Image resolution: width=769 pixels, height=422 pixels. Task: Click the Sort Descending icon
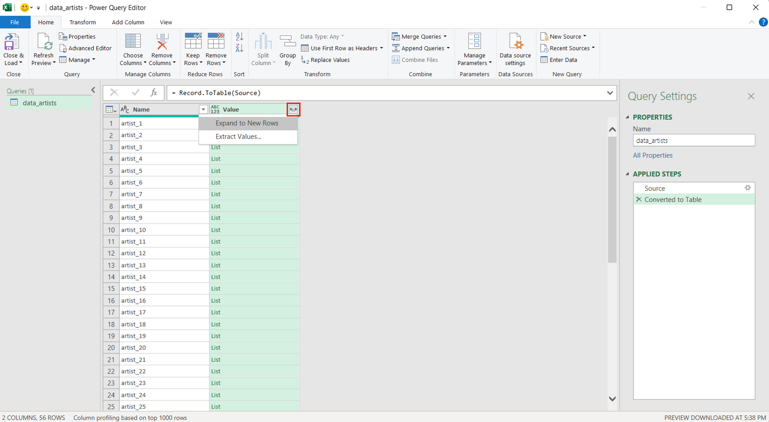[239, 48]
